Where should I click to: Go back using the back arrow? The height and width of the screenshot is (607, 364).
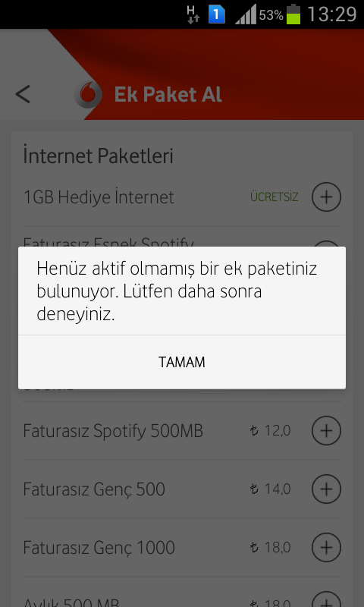tap(23, 94)
